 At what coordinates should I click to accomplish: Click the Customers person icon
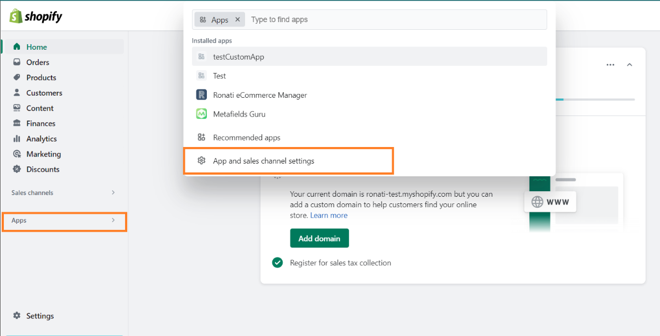17,92
